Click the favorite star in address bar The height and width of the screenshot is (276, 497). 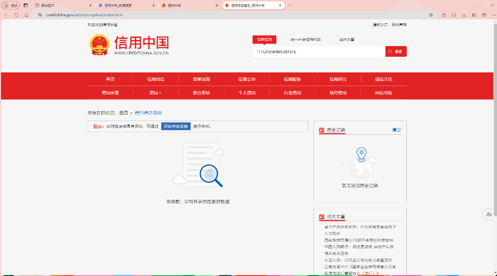click(x=431, y=15)
